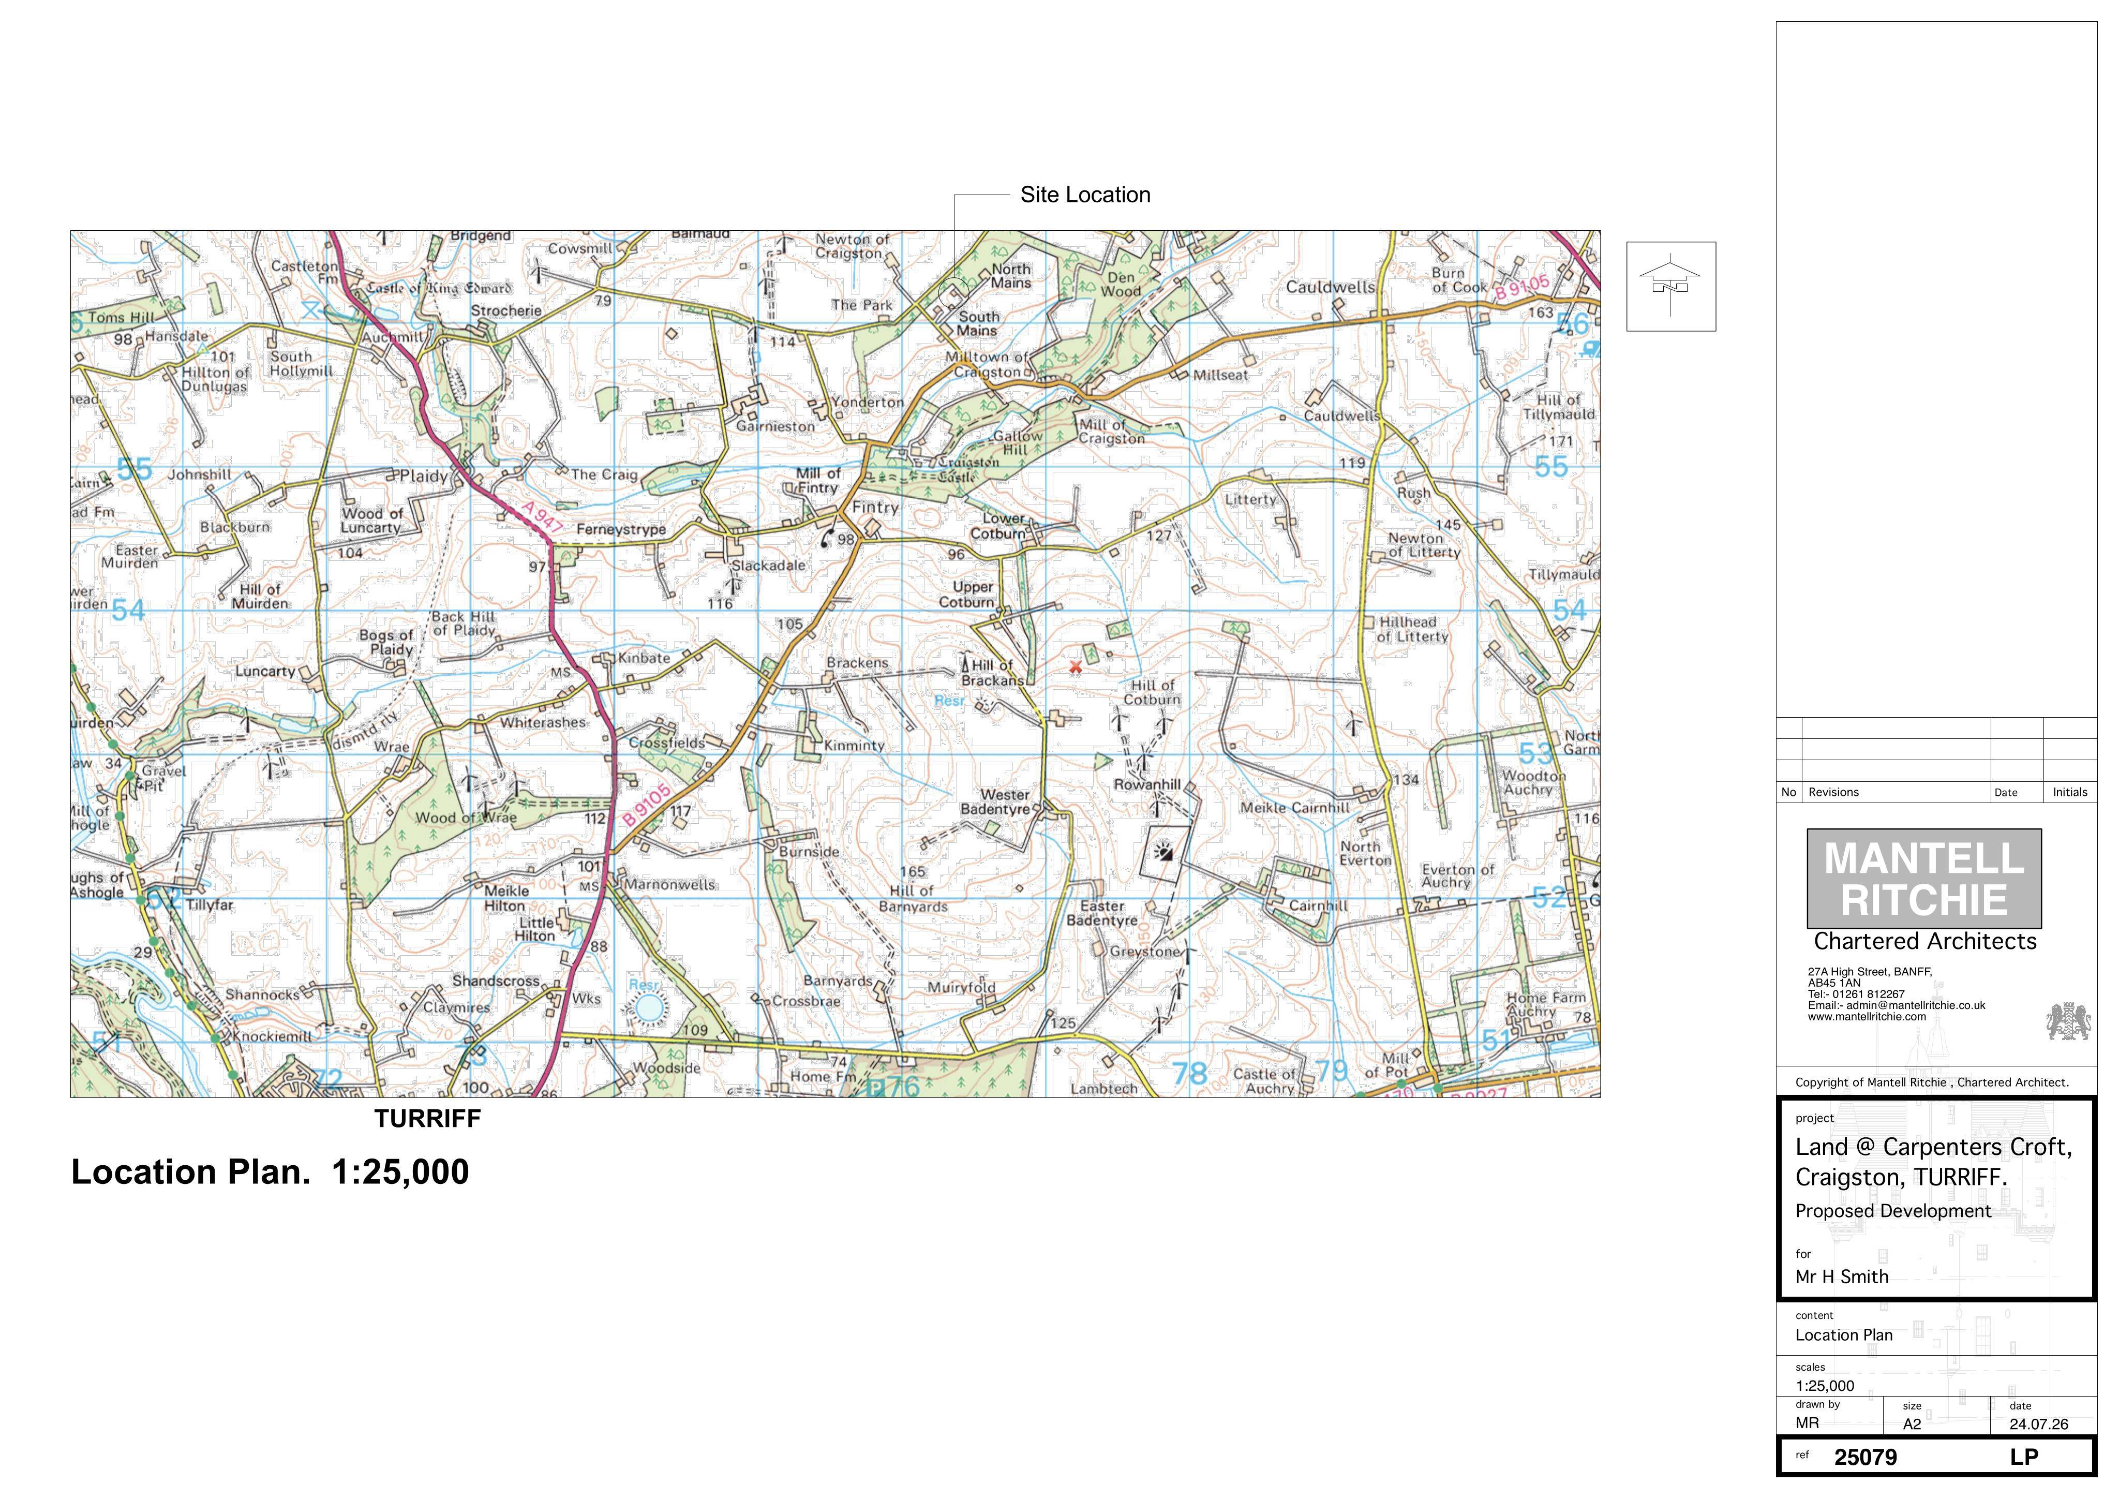
Task: Click the 'Site Location' label
Action: [x=1085, y=195]
